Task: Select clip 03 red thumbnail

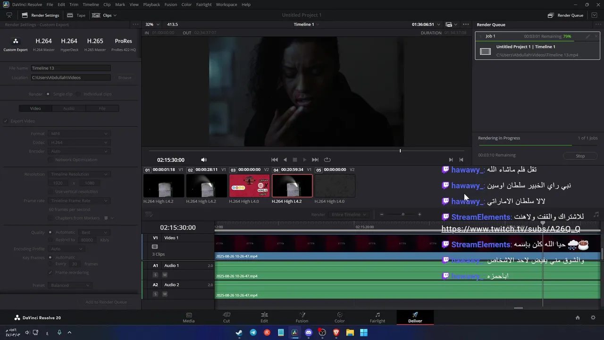Action: pyautogui.click(x=249, y=186)
